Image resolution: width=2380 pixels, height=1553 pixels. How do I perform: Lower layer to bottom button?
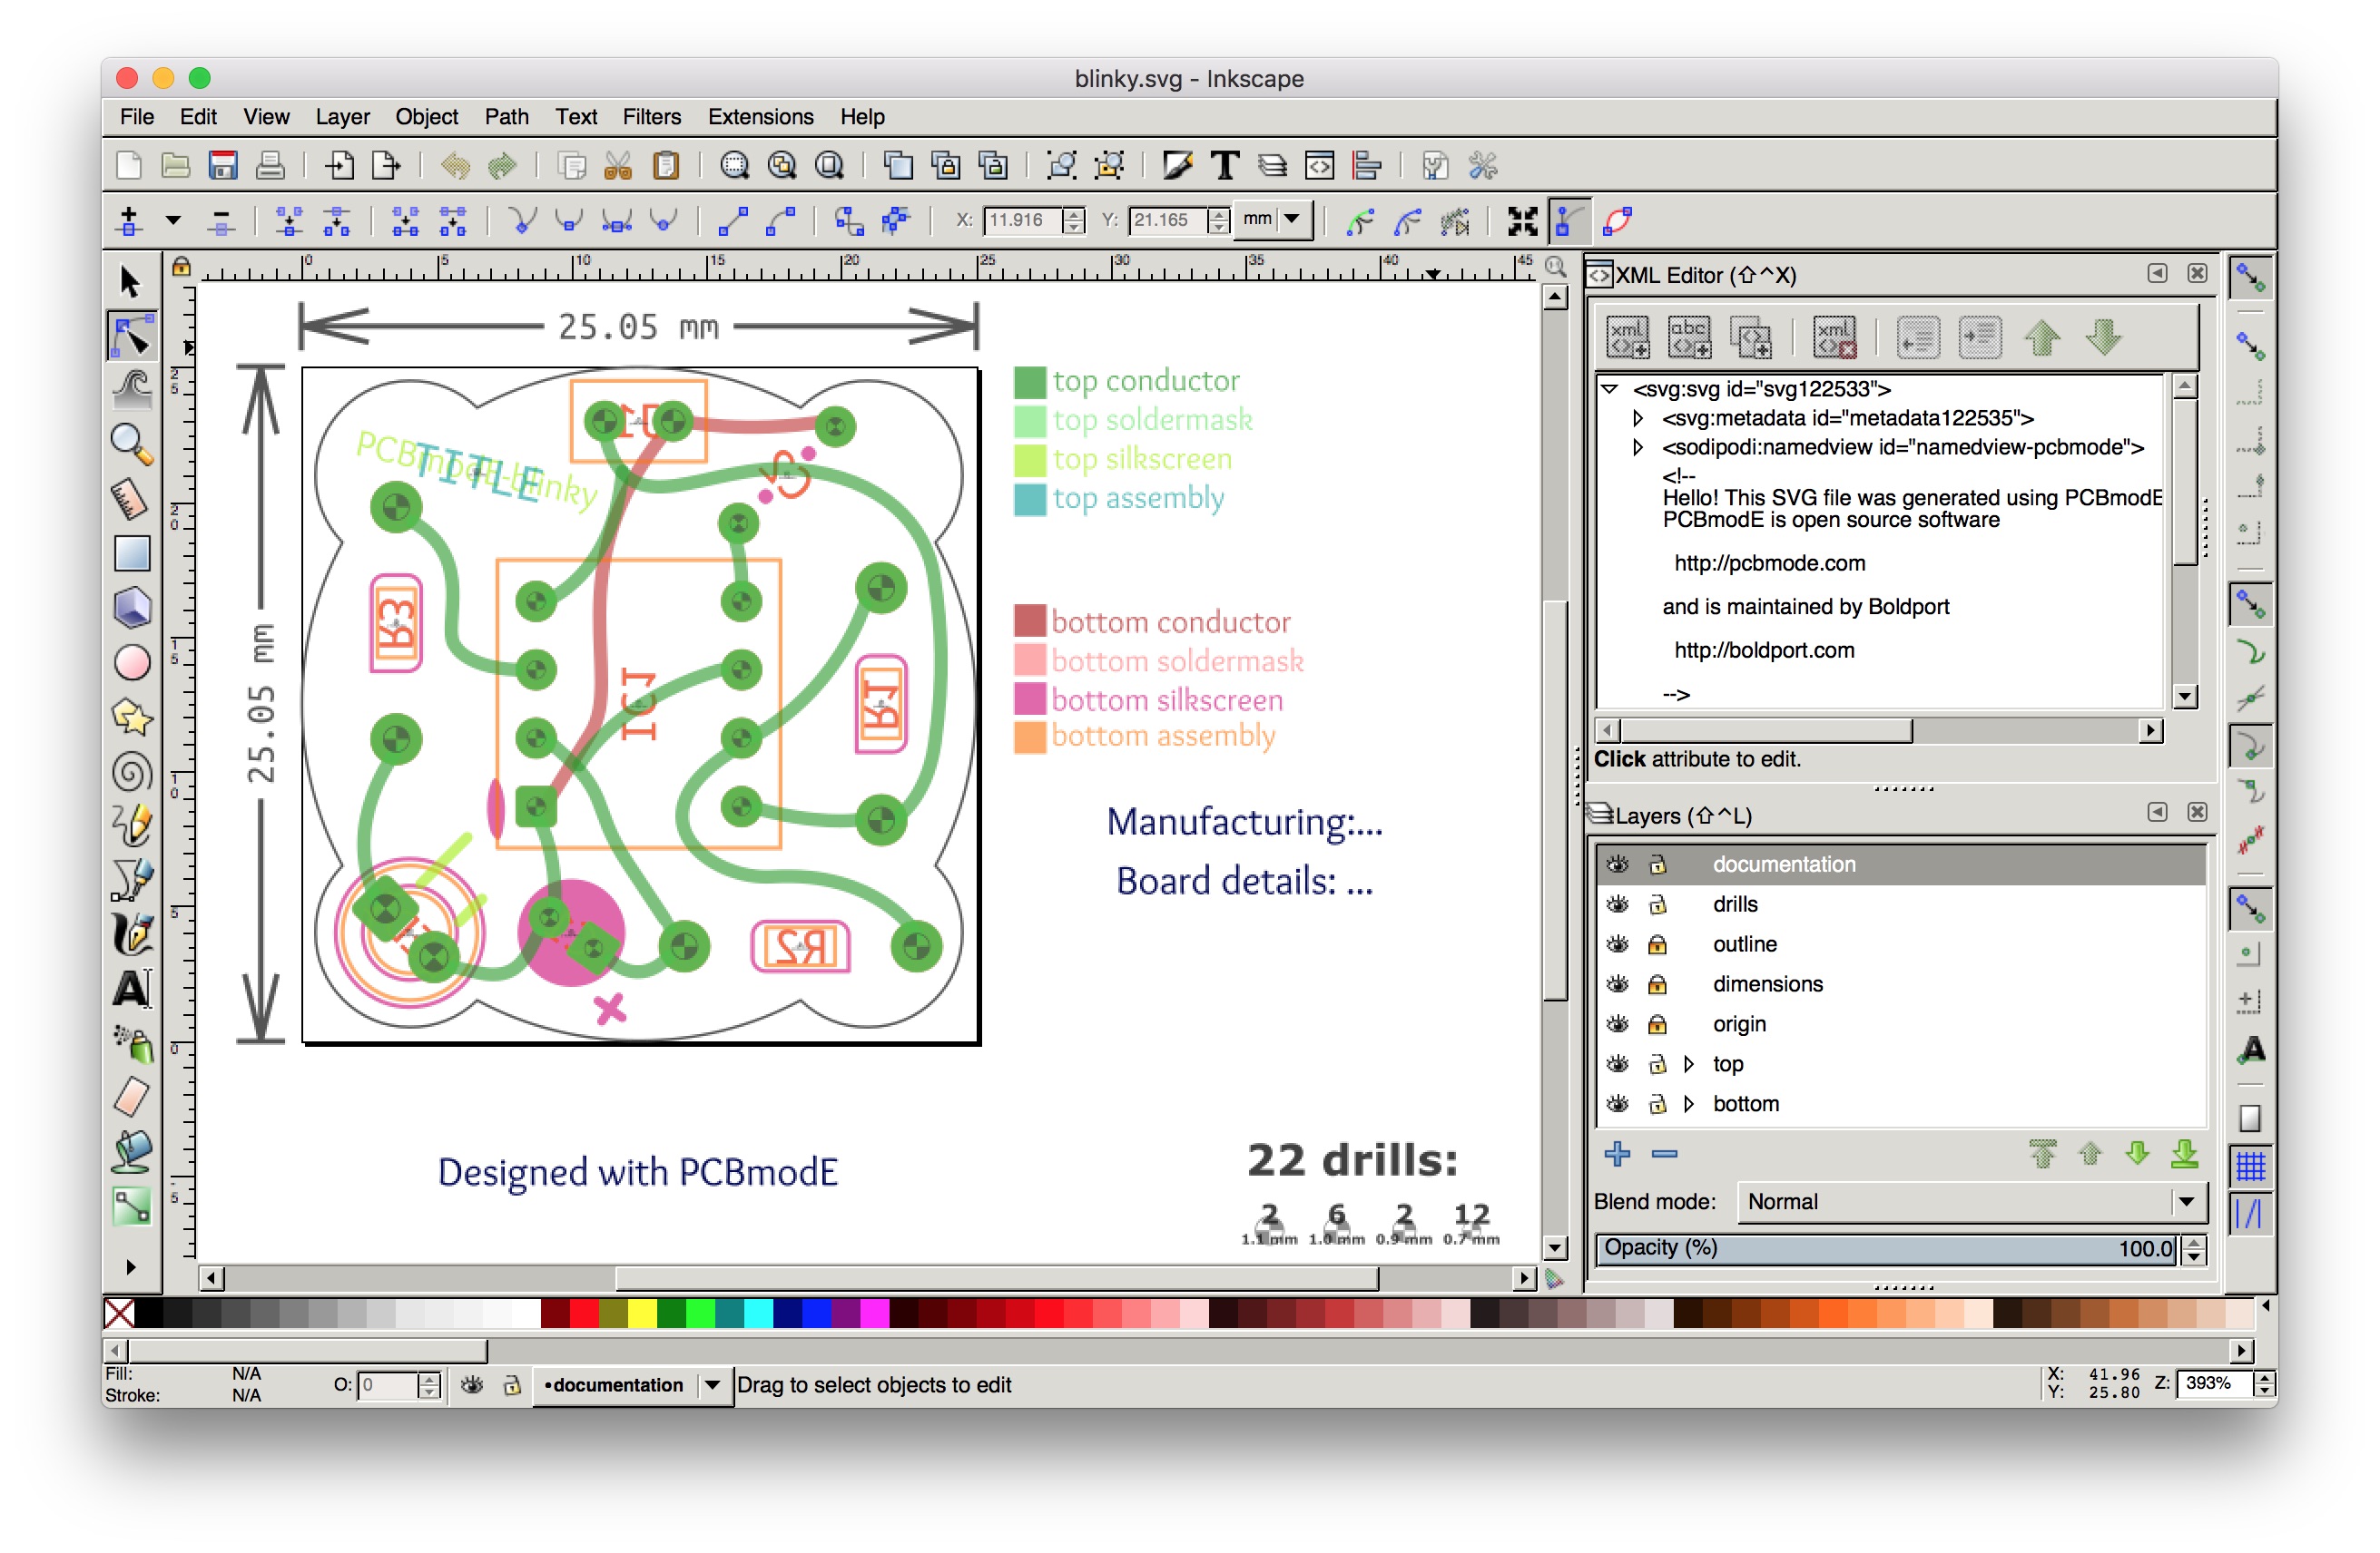click(x=2185, y=1154)
